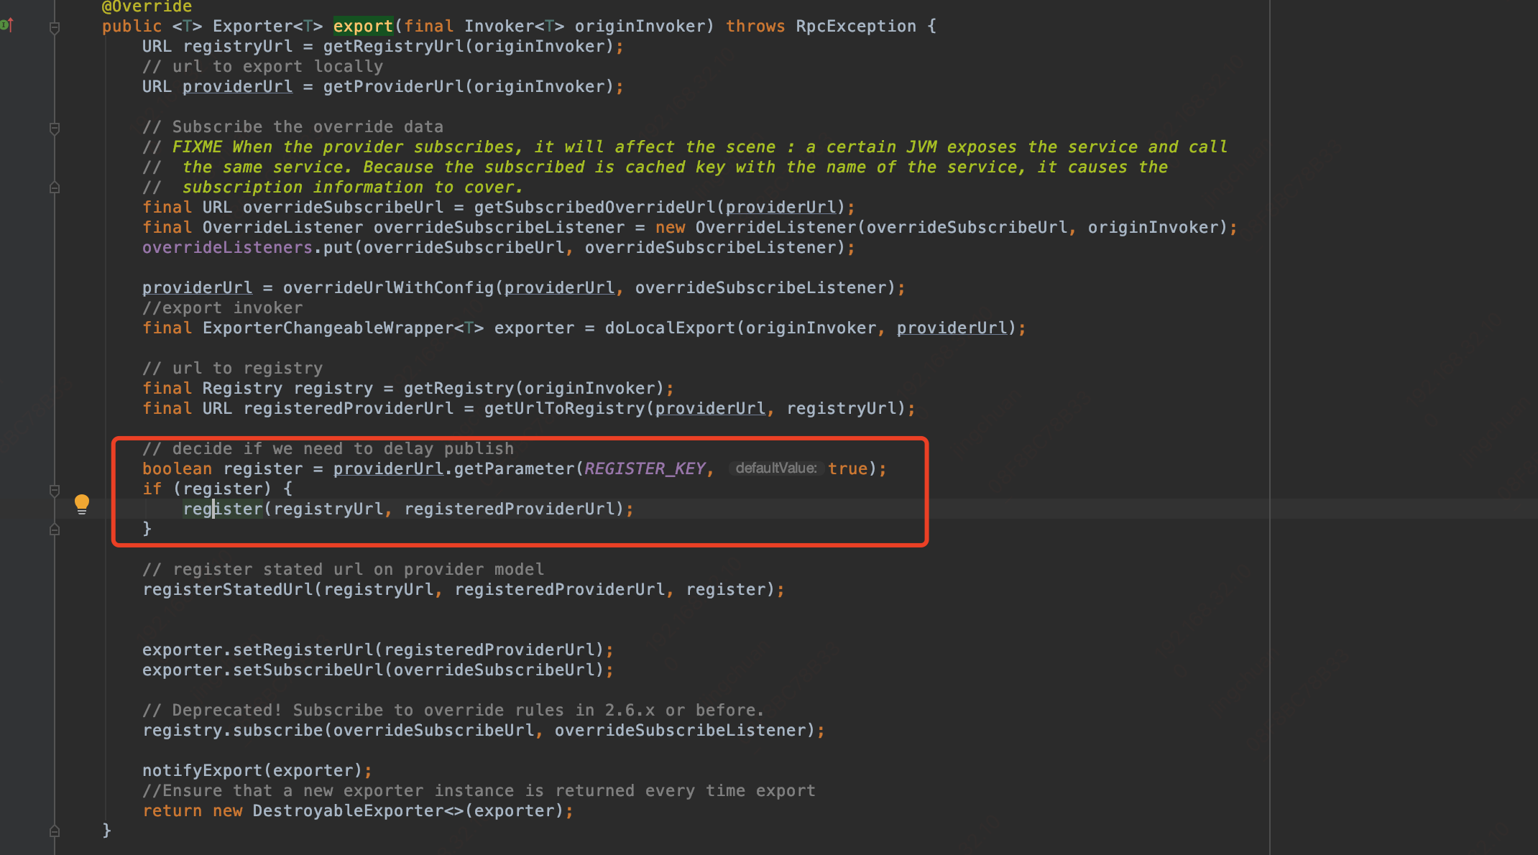Click the implements-method gutter icon beside export
Image resolution: width=1538 pixels, height=855 pixels.
(6, 26)
